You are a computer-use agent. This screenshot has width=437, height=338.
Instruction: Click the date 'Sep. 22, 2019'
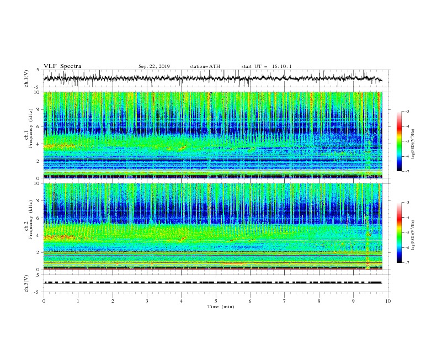(x=154, y=66)
